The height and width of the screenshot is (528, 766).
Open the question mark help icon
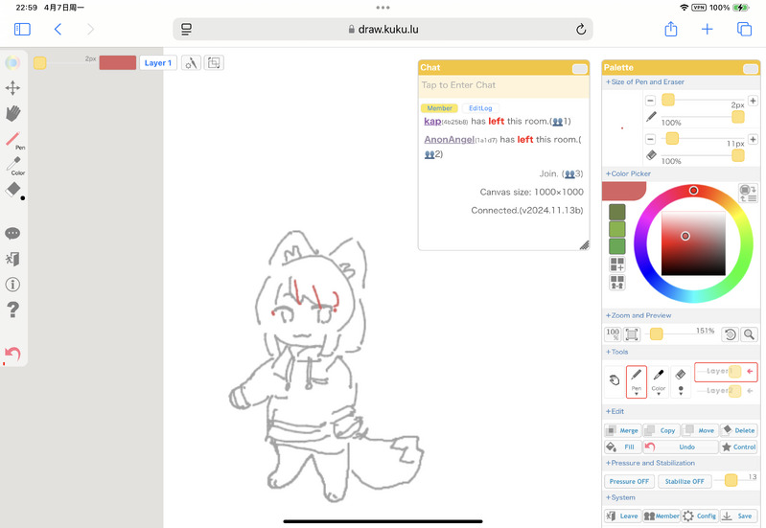coord(12,310)
